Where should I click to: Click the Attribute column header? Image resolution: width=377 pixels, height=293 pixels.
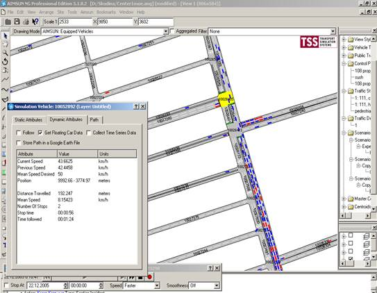point(37,154)
